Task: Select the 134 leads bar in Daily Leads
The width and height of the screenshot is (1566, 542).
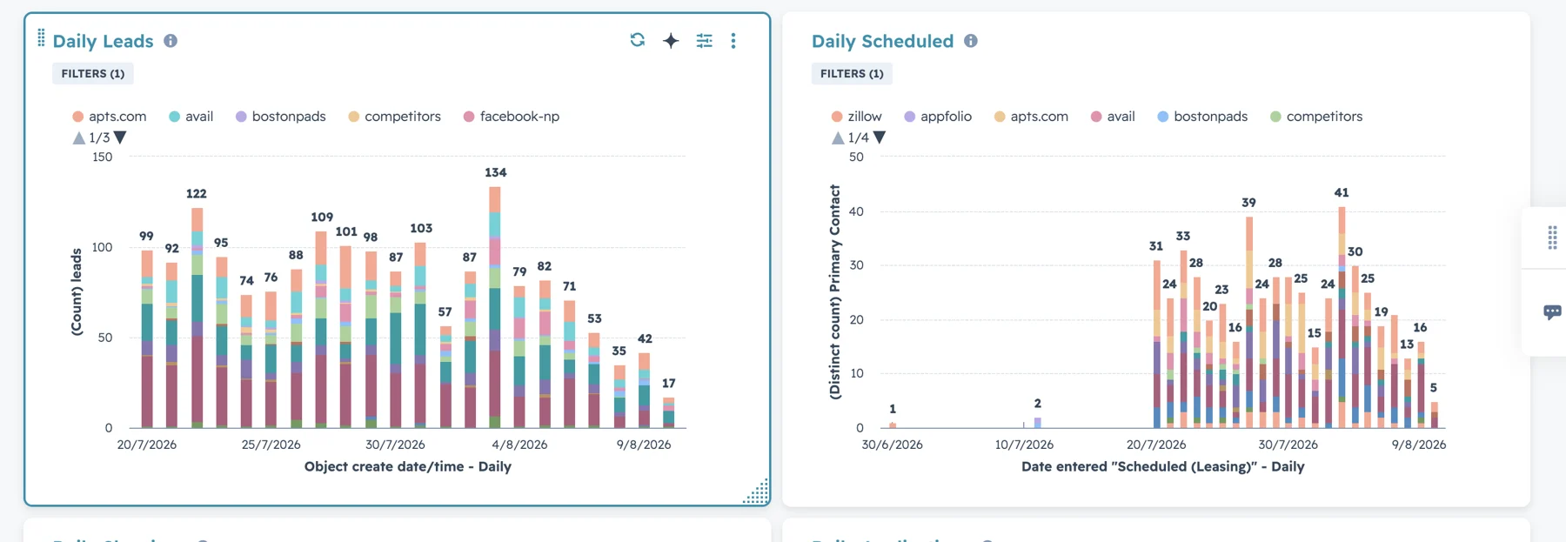Action: [495, 307]
